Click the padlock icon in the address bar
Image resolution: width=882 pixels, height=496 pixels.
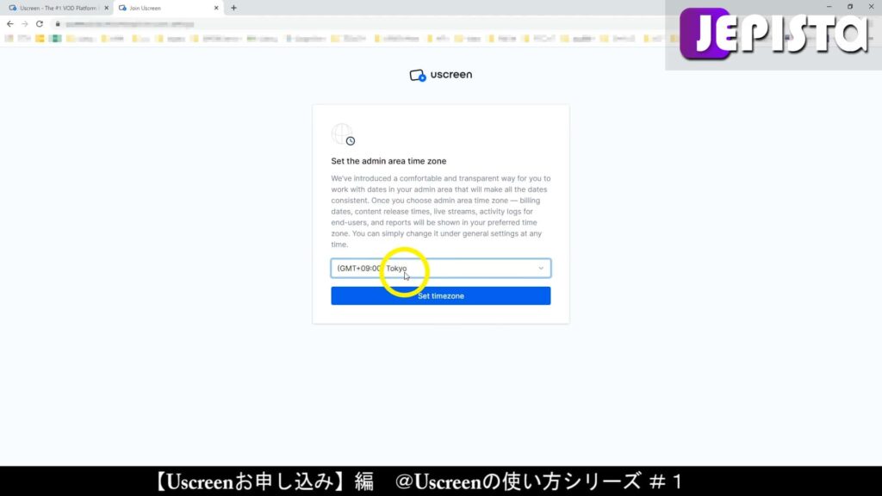click(x=57, y=24)
